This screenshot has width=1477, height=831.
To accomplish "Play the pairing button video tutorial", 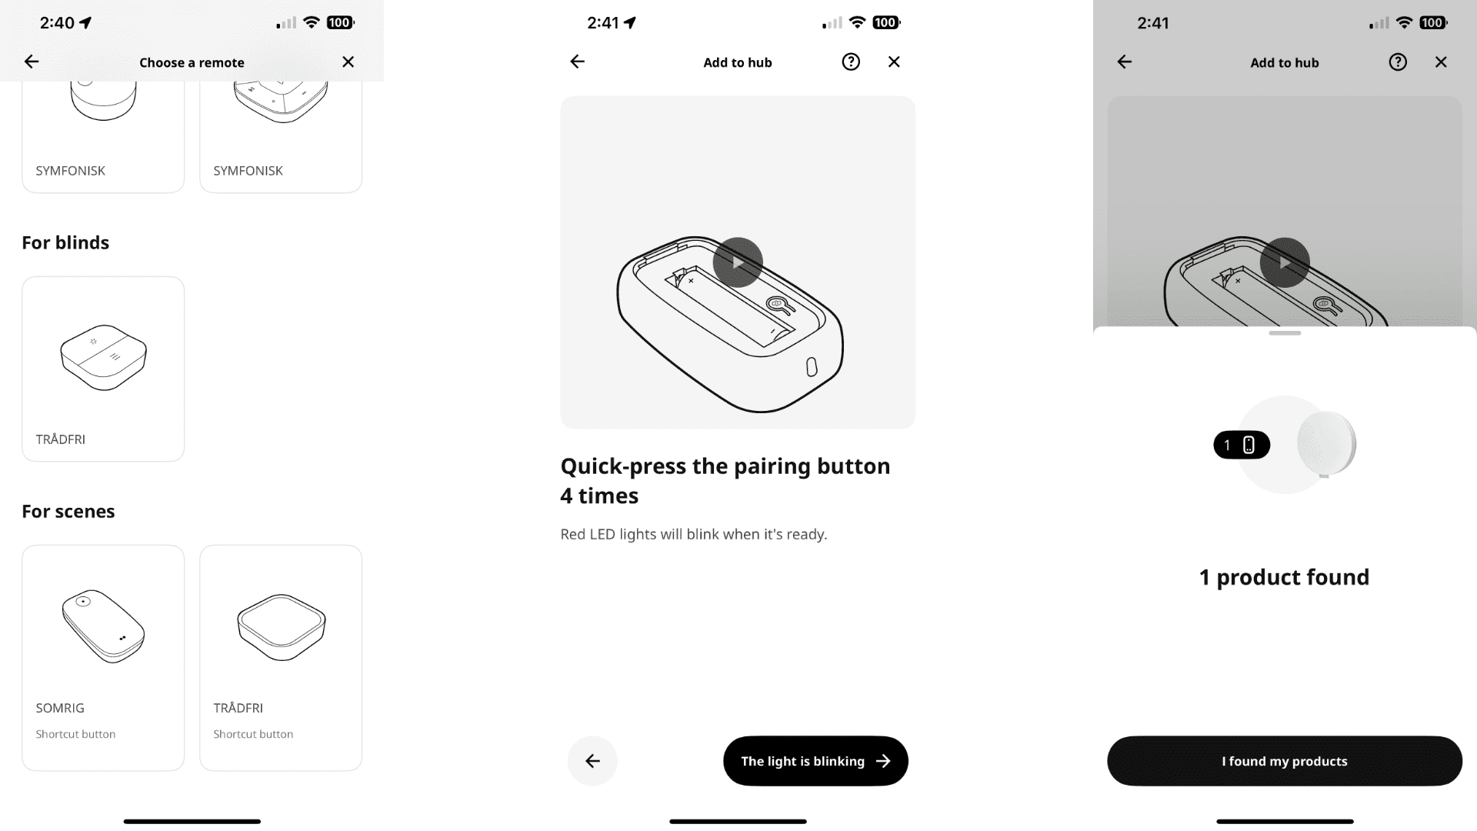I will (x=738, y=262).
